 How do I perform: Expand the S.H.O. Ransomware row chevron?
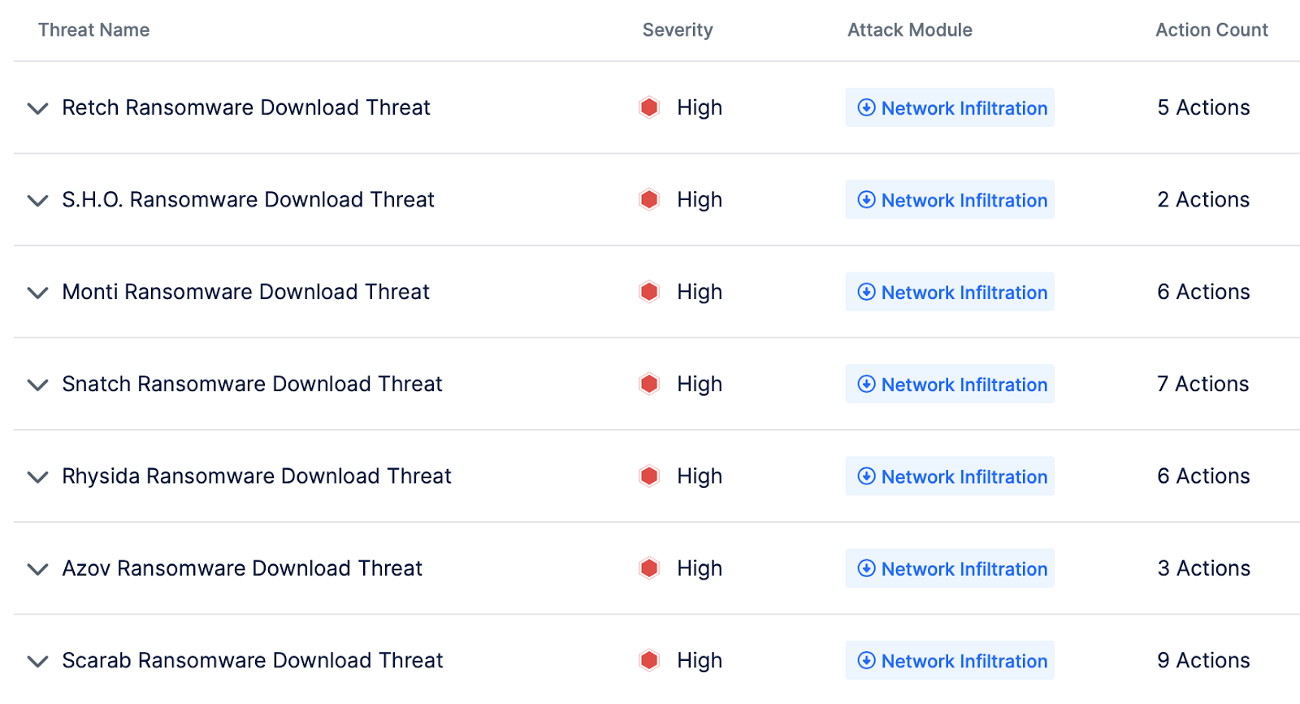(37, 200)
